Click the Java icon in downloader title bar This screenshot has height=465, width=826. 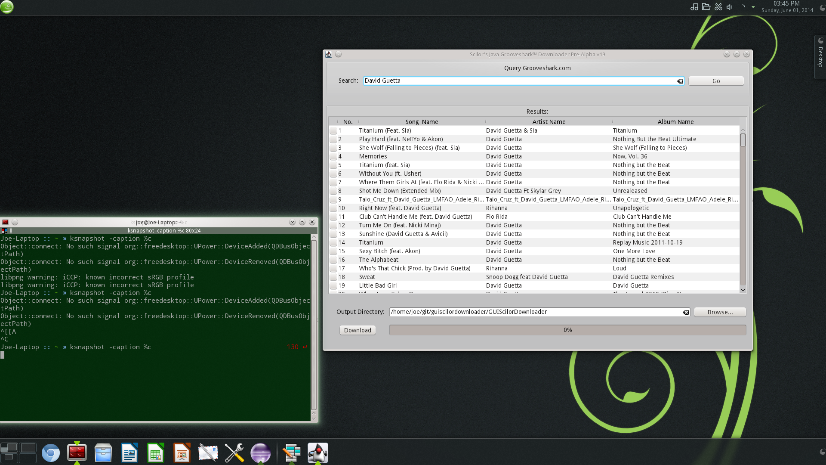329,54
